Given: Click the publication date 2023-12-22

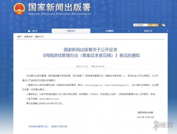Looking at the screenshot, I should 82,67.
